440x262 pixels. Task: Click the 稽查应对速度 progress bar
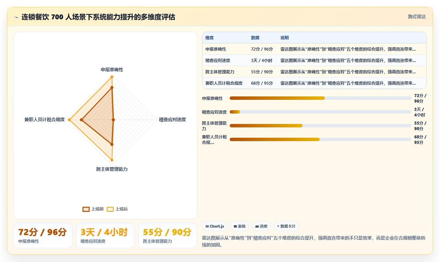[320, 112]
